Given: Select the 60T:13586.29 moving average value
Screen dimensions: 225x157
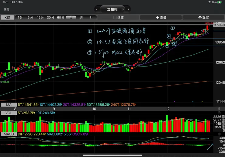Looking at the screenshot, I should click(x=98, y=105).
